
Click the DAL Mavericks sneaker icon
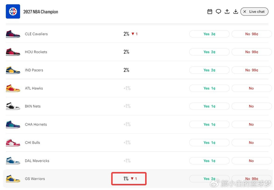click(x=13, y=161)
